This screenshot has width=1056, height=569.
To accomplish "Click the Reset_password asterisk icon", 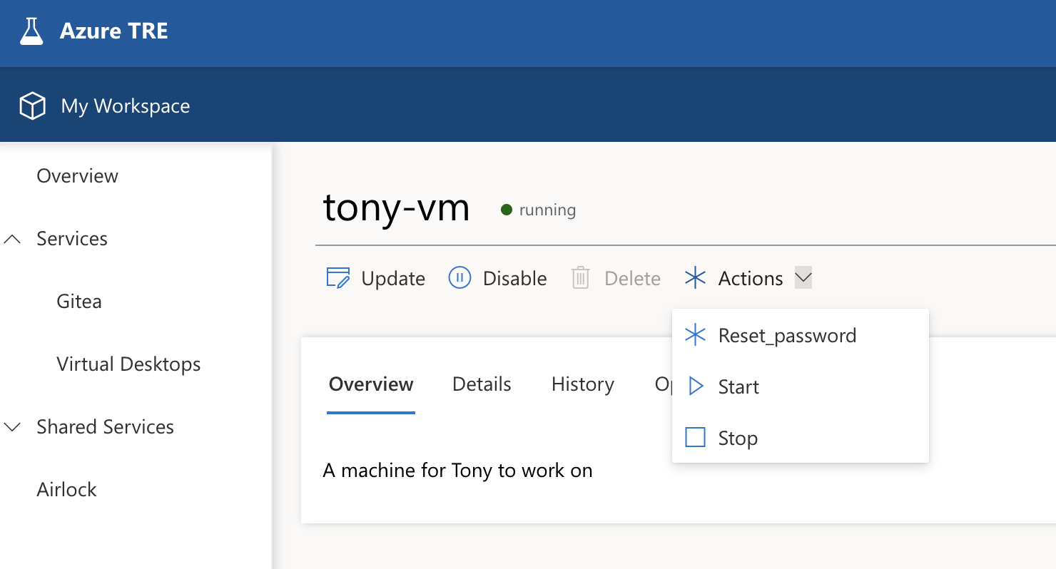I will [695, 335].
